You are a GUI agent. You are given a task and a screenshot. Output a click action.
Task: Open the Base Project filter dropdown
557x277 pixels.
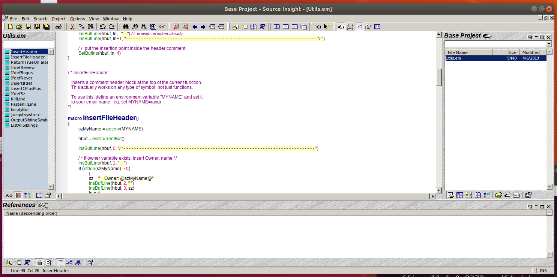click(x=549, y=44)
